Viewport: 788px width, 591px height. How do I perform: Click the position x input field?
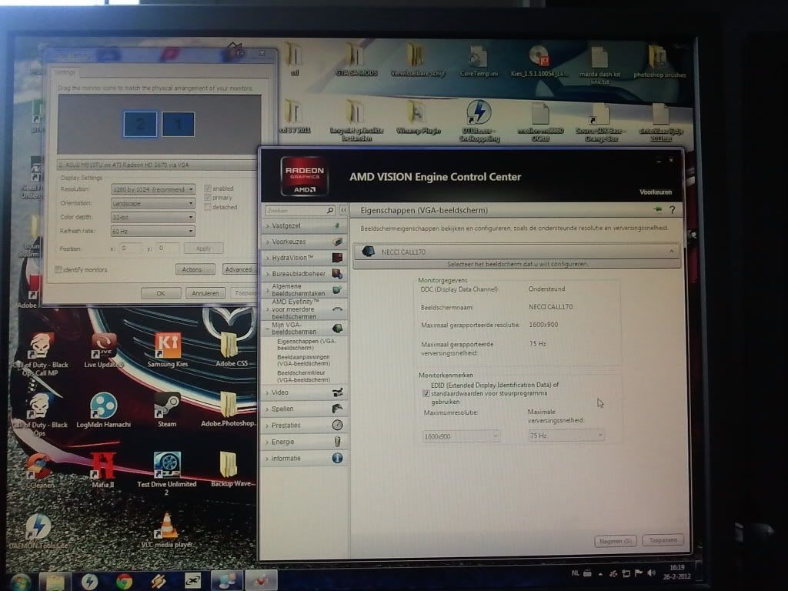click(131, 249)
